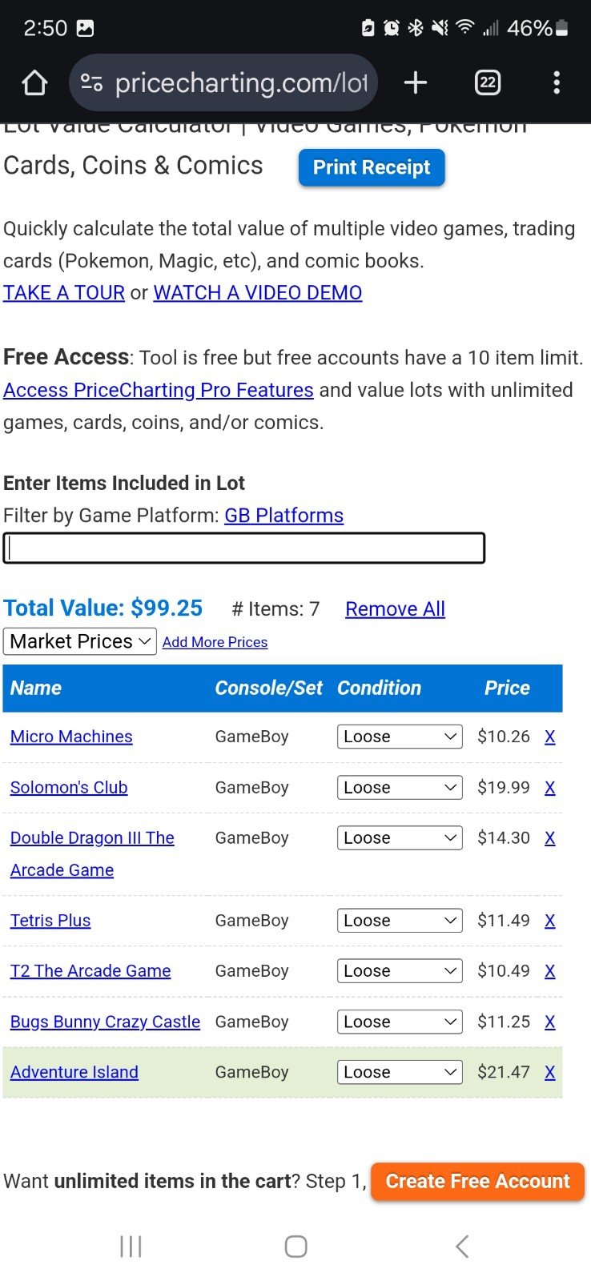
Task: Open the Remove All link
Action: click(395, 609)
